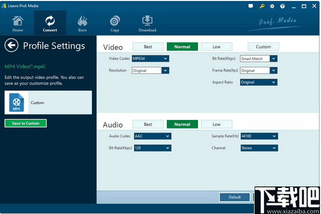Open the Channel Stereo dropdown

[259, 148]
